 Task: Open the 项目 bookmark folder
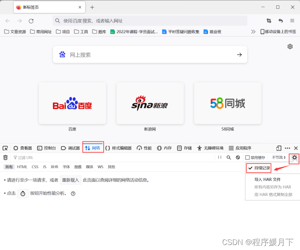63,32
